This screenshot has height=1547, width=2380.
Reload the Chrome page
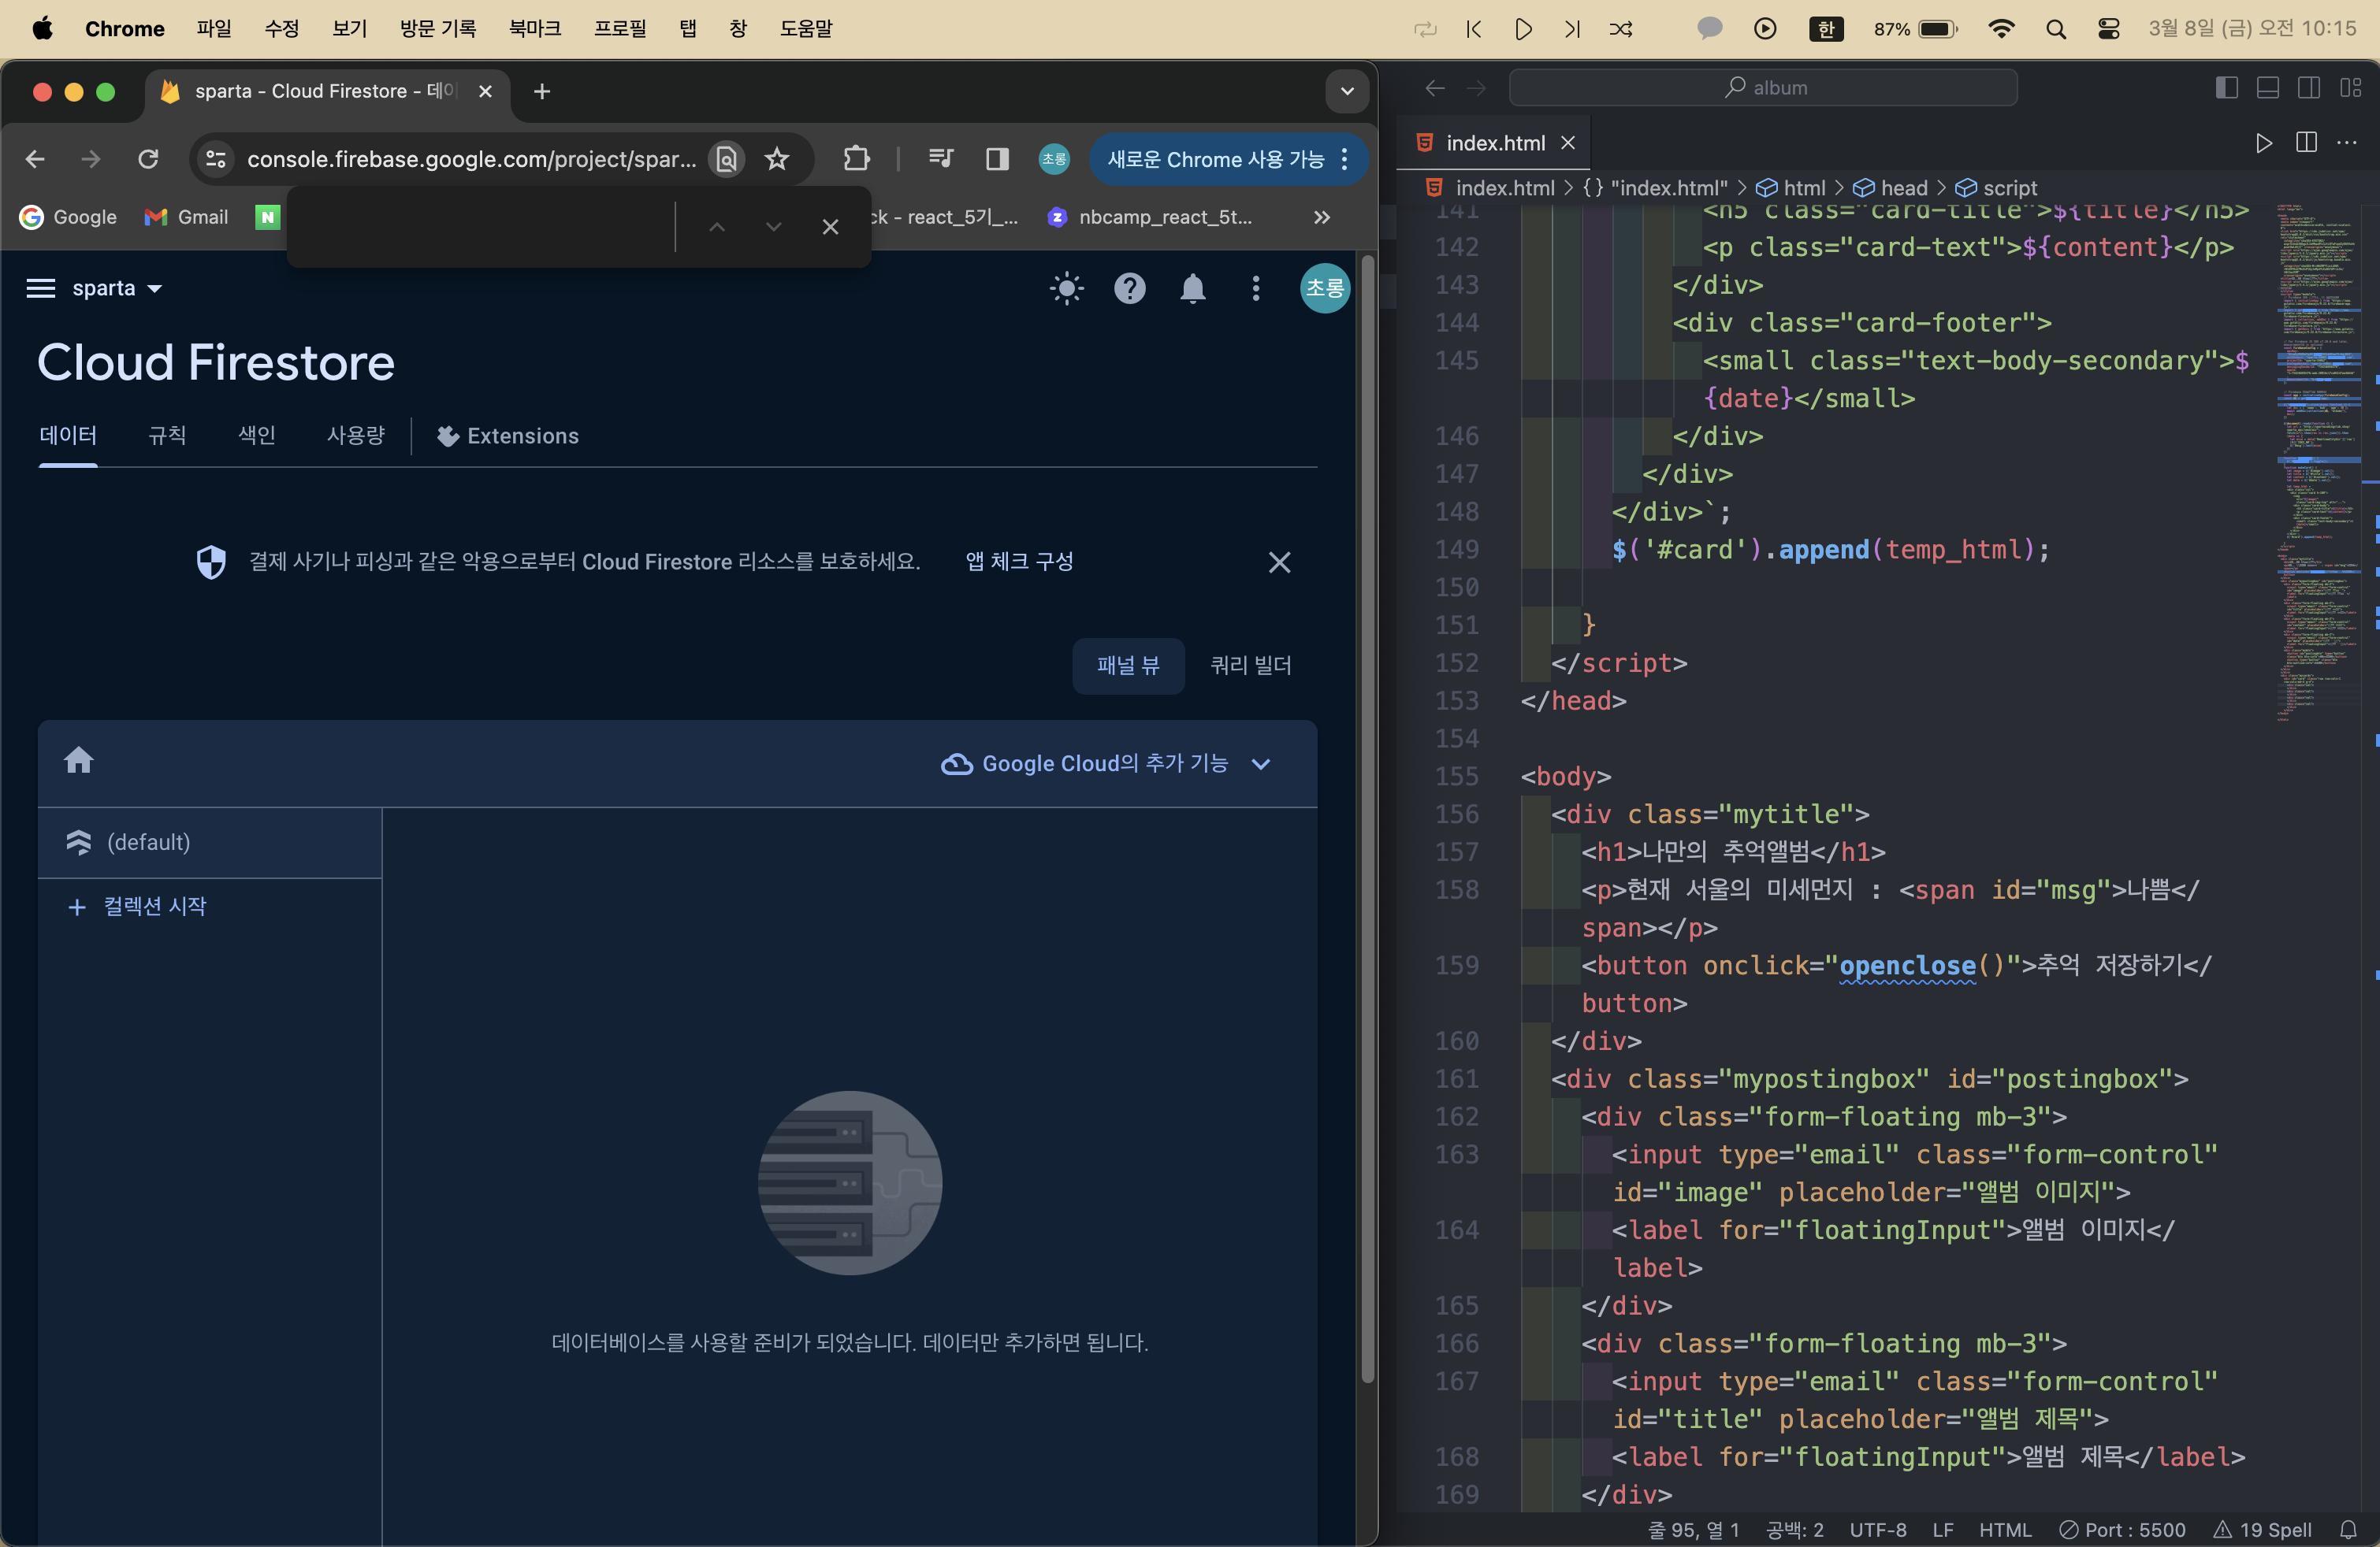tap(148, 159)
